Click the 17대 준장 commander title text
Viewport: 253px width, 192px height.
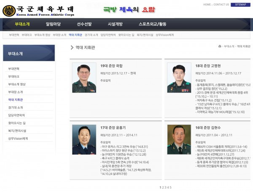[x=113, y=127]
